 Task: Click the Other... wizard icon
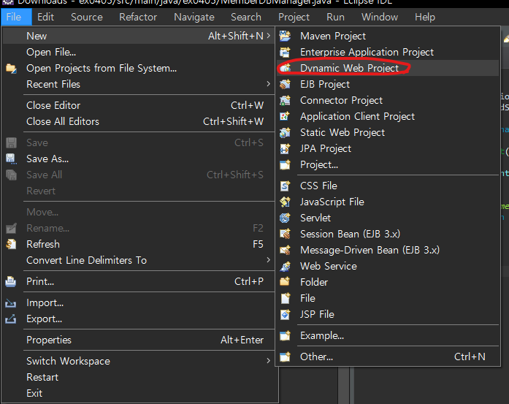pyautogui.click(x=285, y=357)
